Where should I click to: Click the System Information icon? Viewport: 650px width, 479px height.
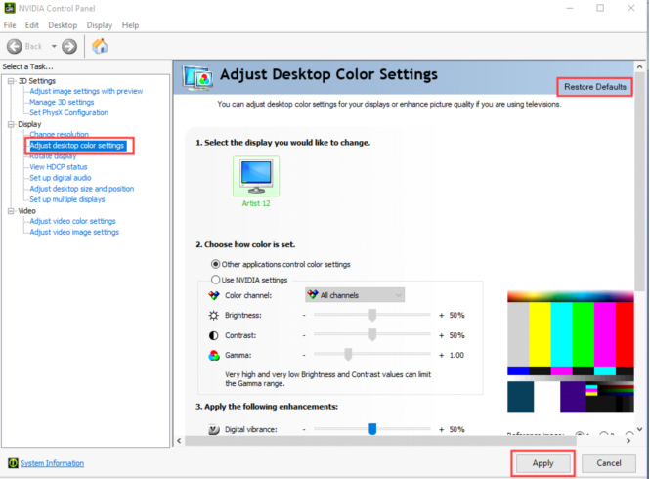pyautogui.click(x=13, y=463)
